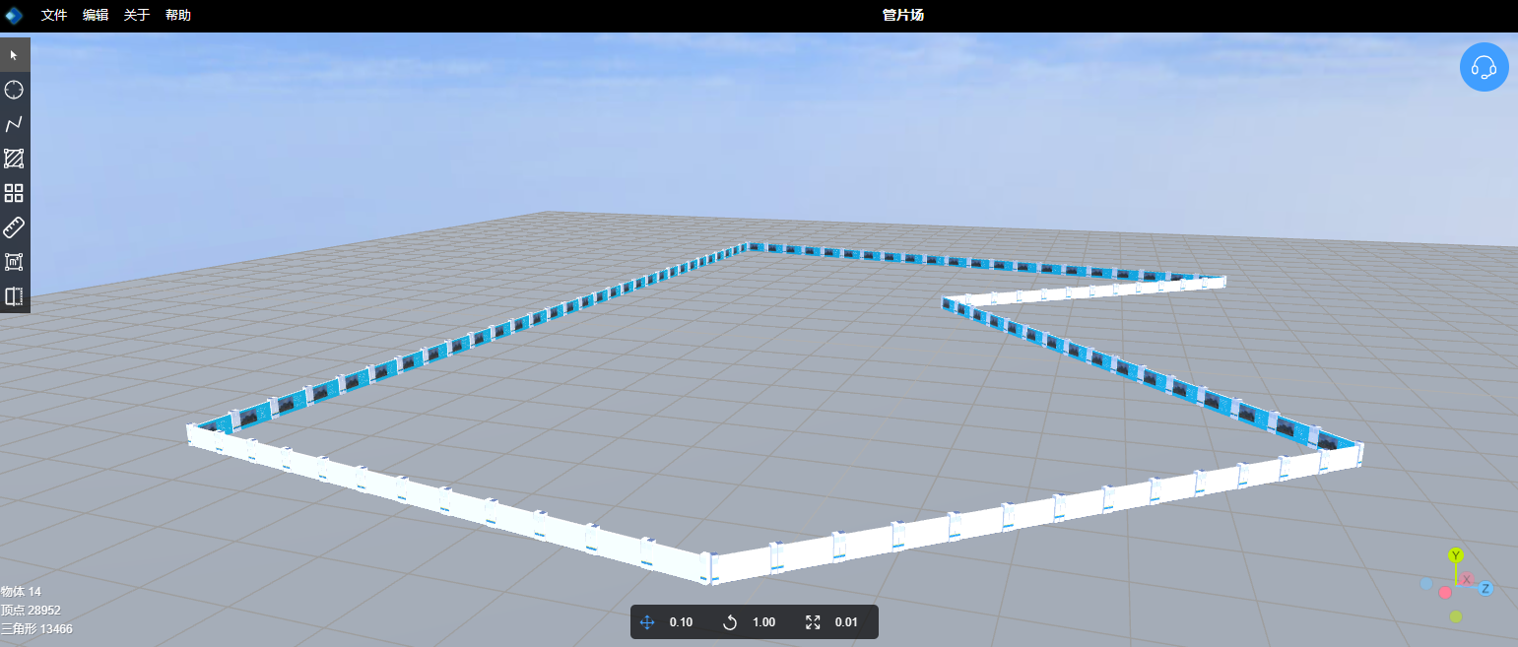Select the rotate mode icon
Viewport: 1518px width, 647px height.
coord(730,622)
